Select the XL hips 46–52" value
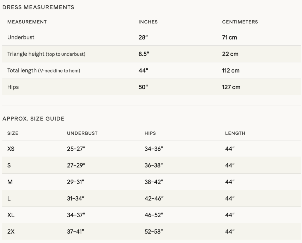This screenshot has width=302, height=243. click(154, 215)
